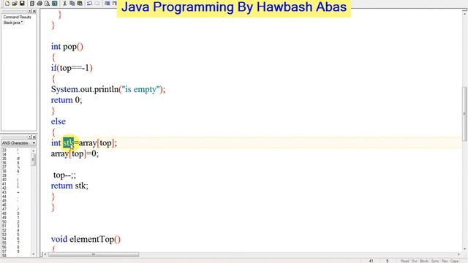Click the 'else' keyword

click(x=58, y=121)
